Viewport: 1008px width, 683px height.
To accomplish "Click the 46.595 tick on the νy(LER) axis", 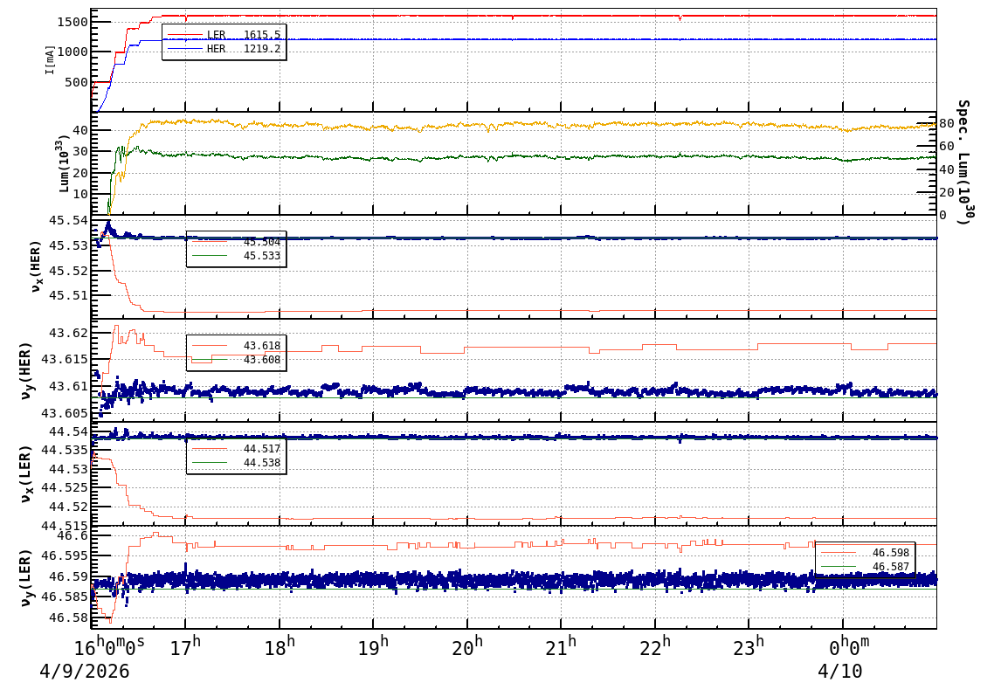I will (65, 555).
